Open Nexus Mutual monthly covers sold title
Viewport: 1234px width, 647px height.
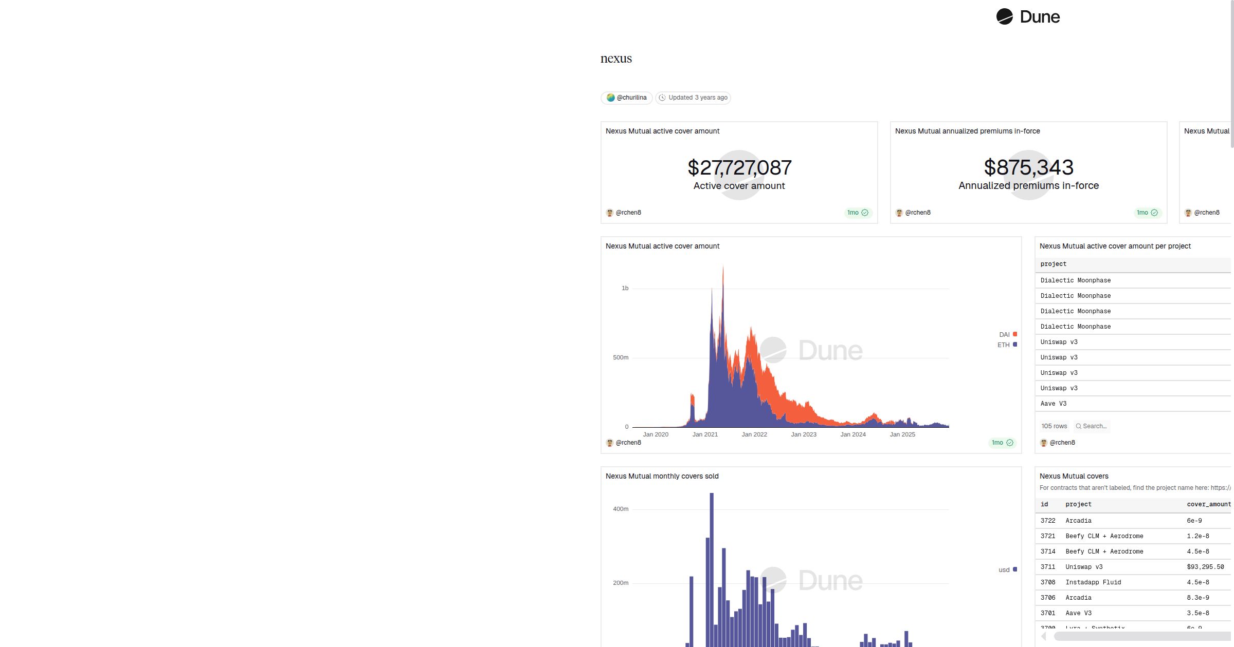pos(662,476)
